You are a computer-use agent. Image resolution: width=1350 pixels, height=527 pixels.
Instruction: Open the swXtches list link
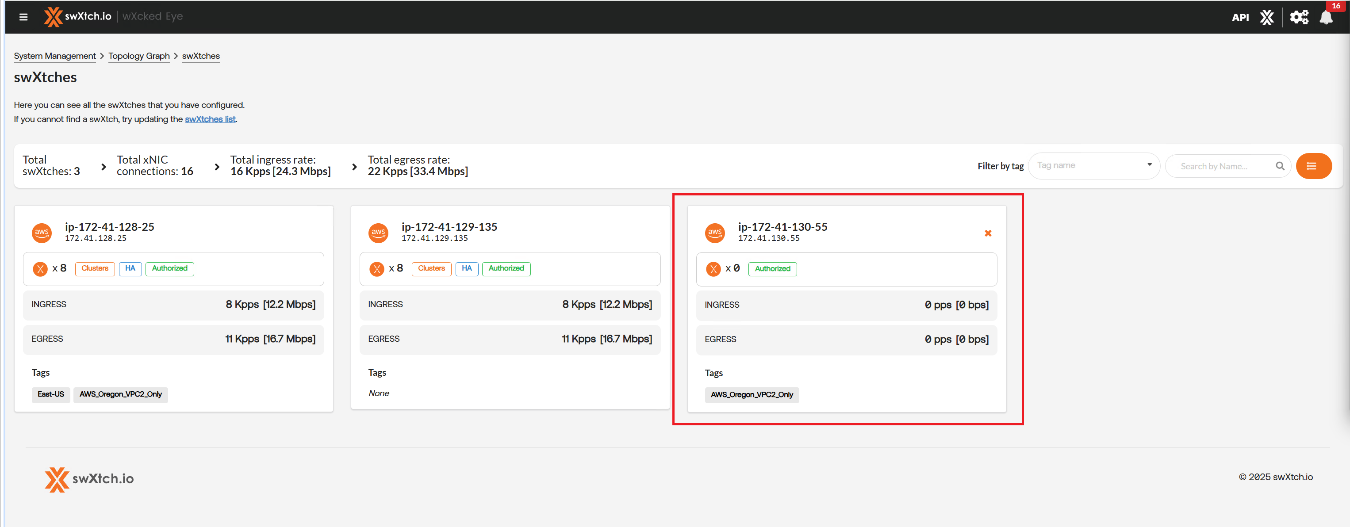pyautogui.click(x=210, y=119)
